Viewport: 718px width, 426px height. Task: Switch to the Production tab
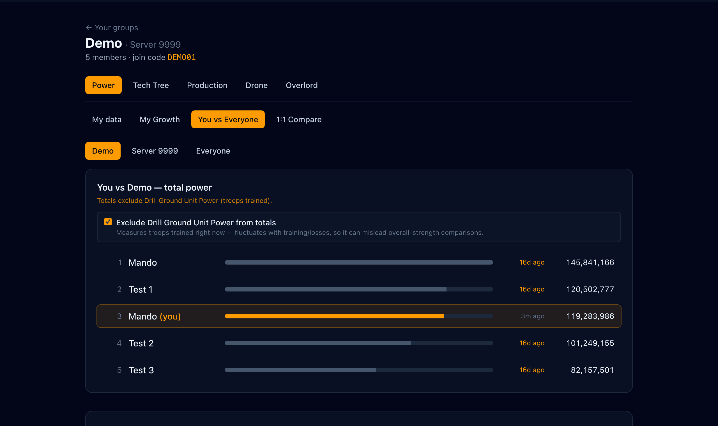coord(207,85)
